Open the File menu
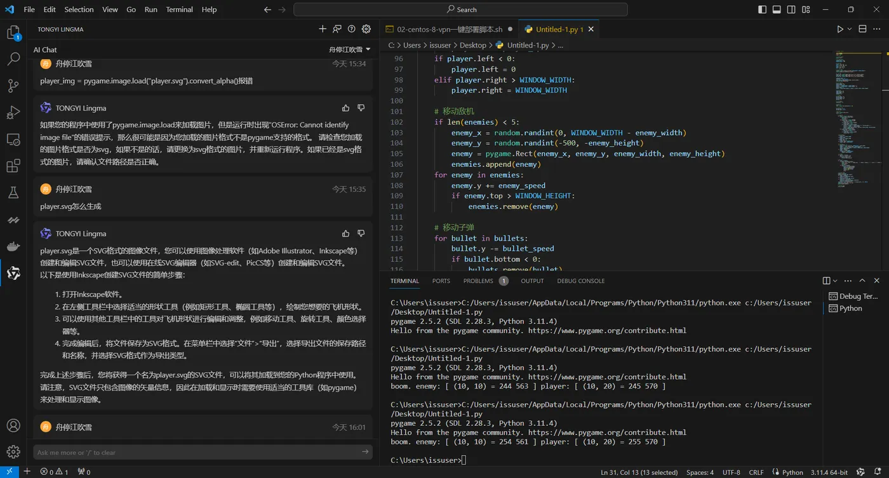This screenshot has height=478, width=889. click(29, 10)
